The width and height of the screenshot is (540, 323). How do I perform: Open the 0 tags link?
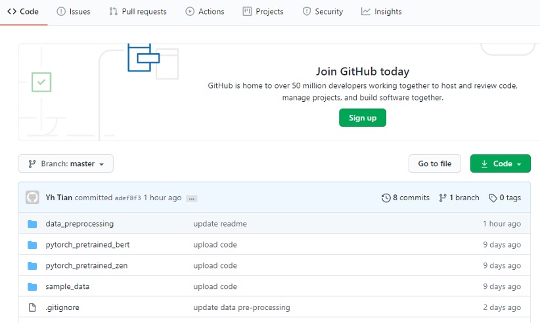click(x=505, y=198)
